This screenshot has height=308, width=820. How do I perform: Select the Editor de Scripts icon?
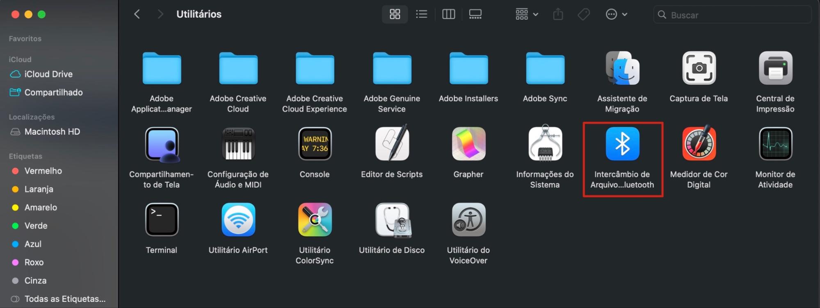392,143
